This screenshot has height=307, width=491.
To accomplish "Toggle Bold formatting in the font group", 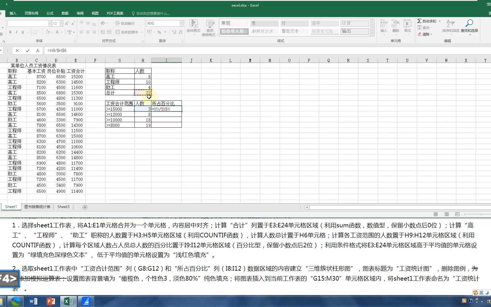I will tap(10, 32).
